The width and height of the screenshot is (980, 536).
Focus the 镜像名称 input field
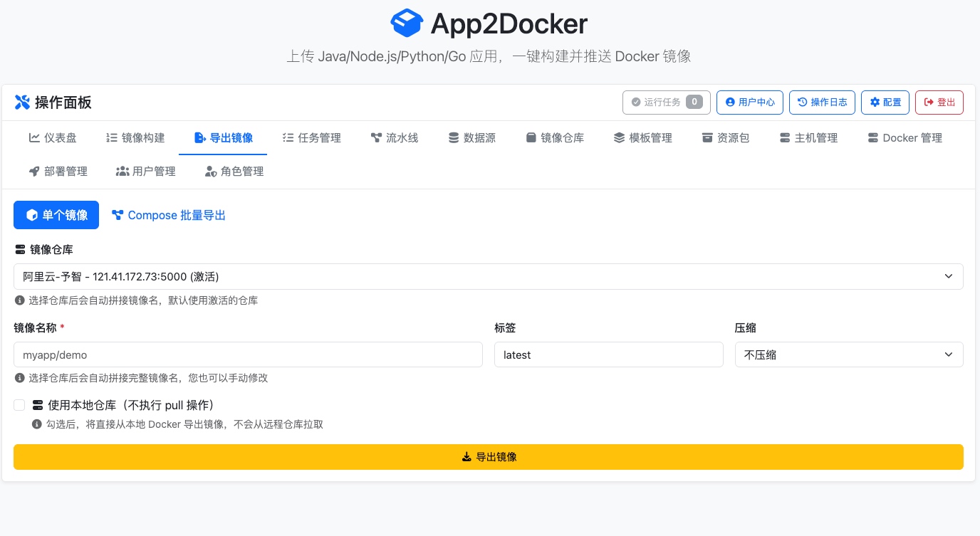coord(248,354)
